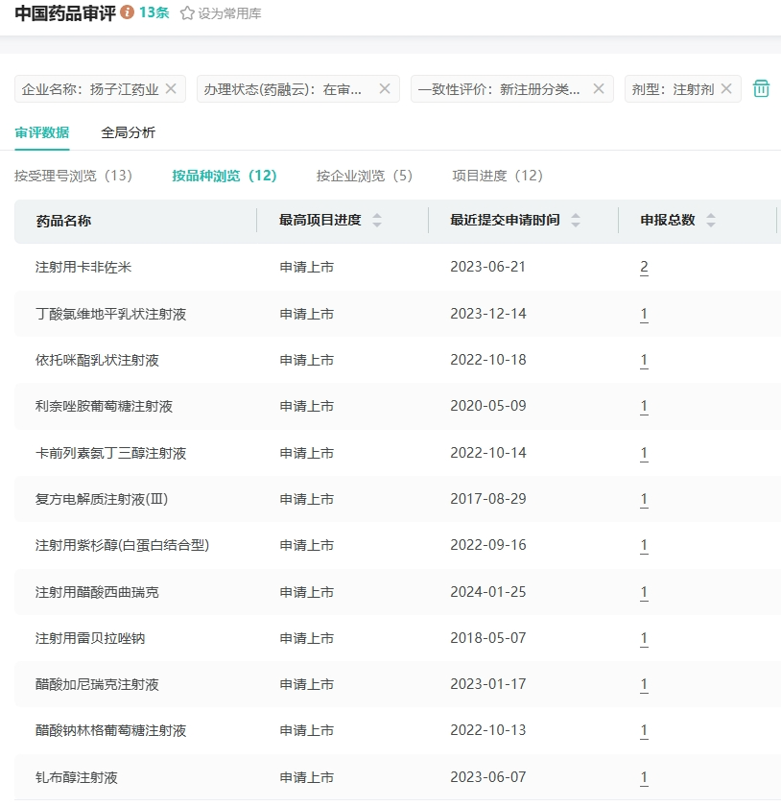Click 设为常用库 text label
Image resolution: width=781 pixels, height=806 pixels.
click(x=229, y=13)
